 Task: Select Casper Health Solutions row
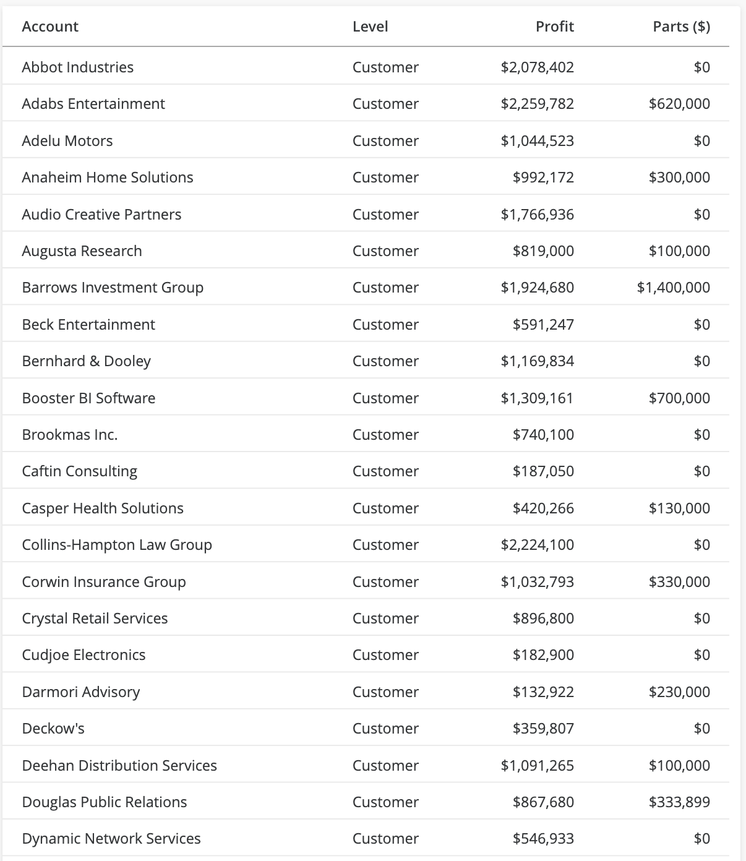(x=103, y=508)
